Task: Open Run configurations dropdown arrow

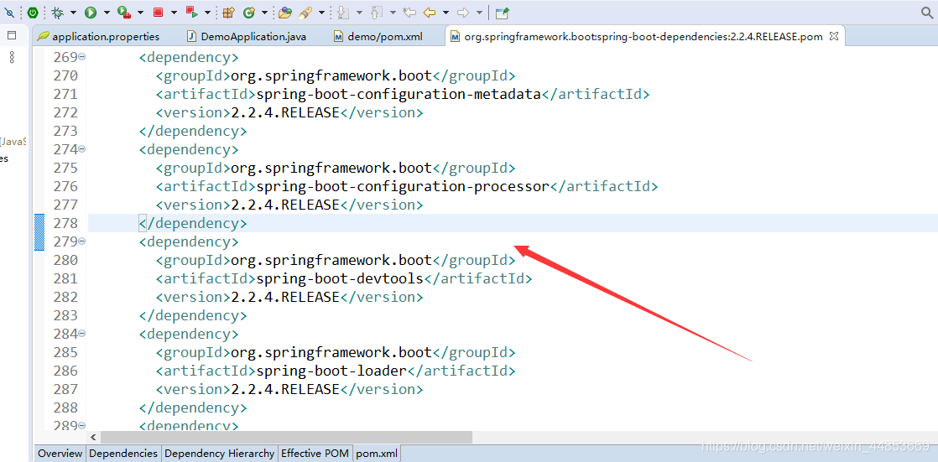Action: pyautogui.click(x=107, y=12)
